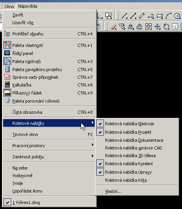Click the Rotate tool icon
The width and height of the screenshot is (182, 209).
pos(166,27)
